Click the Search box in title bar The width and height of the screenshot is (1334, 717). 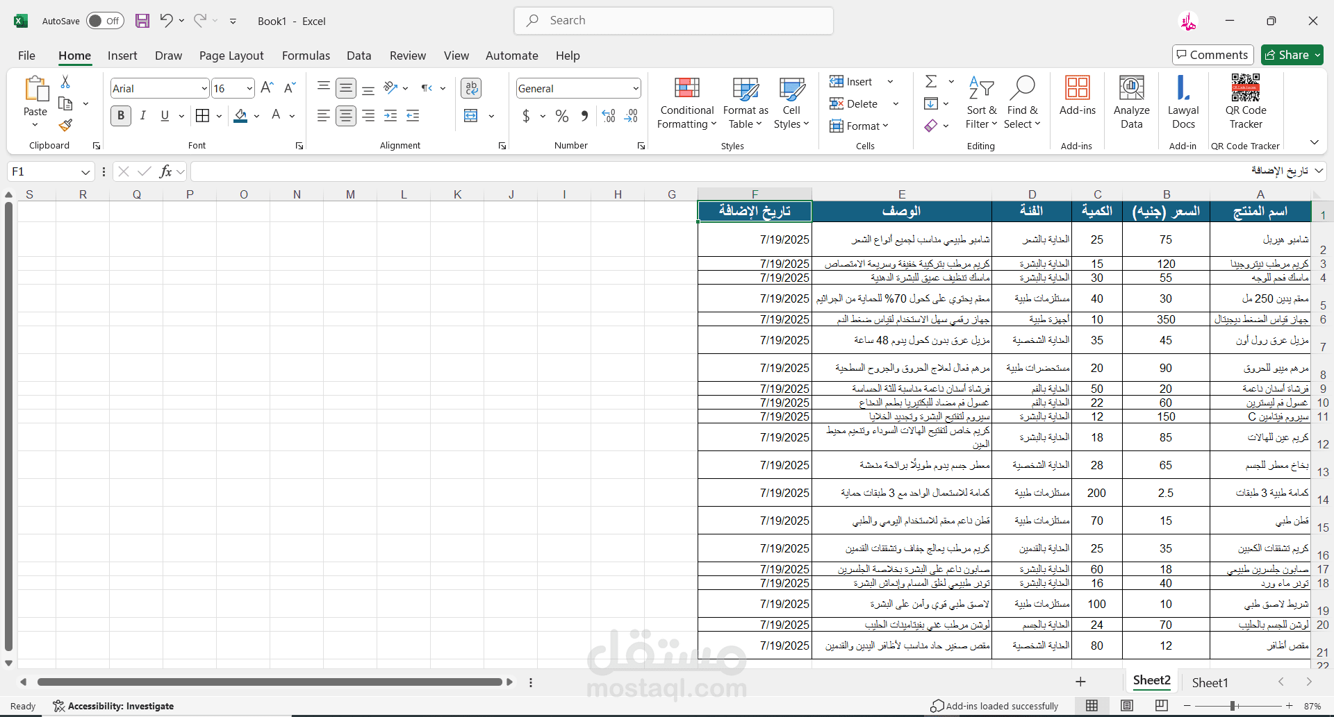click(x=673, y=21)
